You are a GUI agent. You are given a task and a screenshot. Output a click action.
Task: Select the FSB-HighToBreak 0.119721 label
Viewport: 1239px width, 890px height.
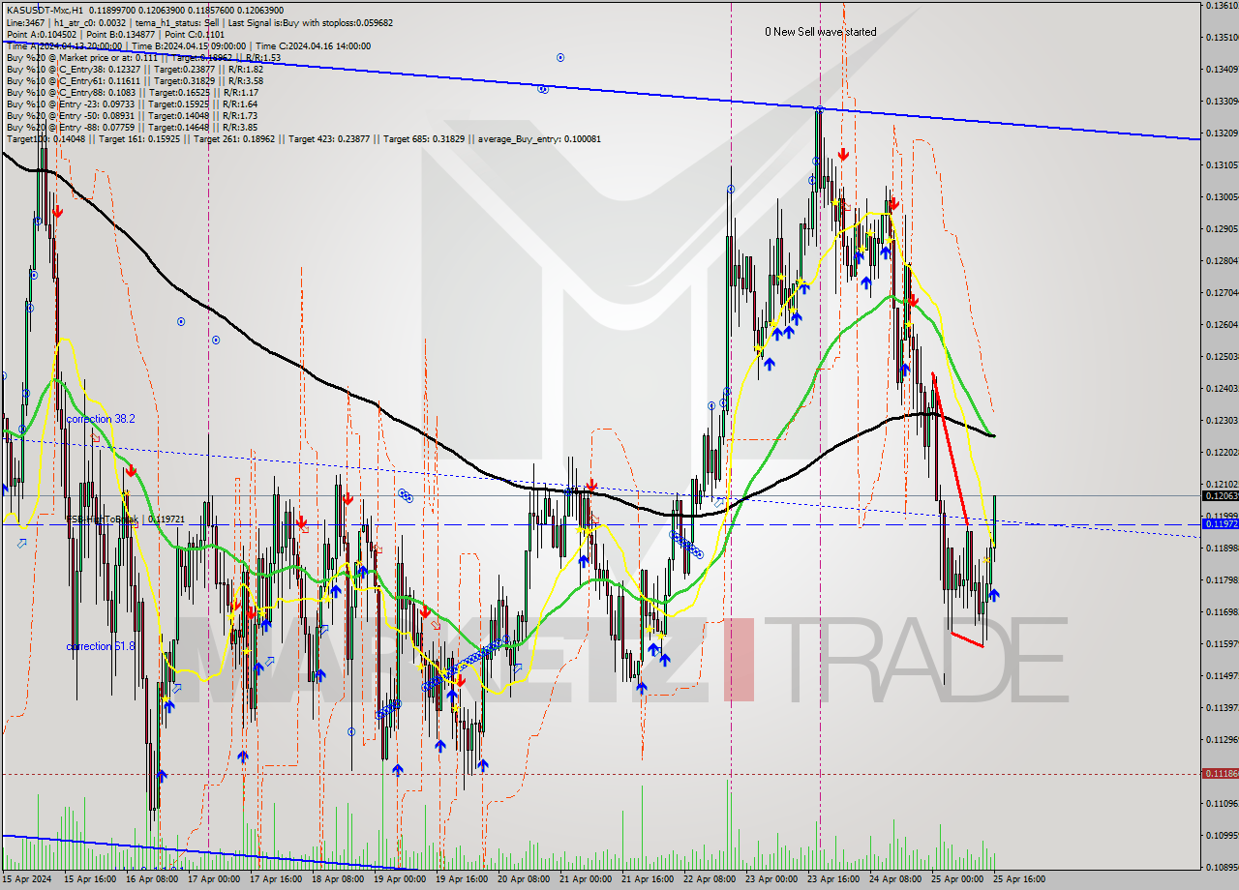pos(124,519)
